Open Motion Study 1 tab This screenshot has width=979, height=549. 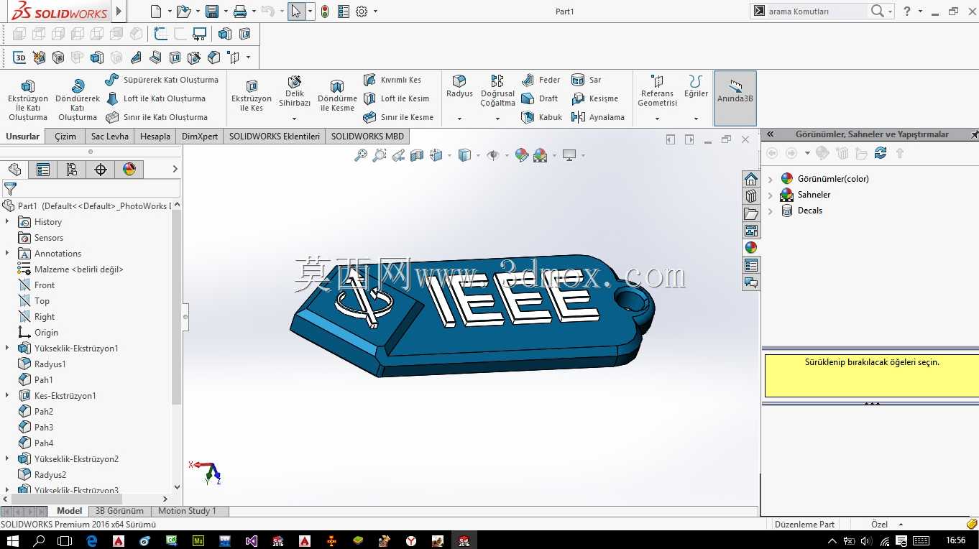coord(187,511)
